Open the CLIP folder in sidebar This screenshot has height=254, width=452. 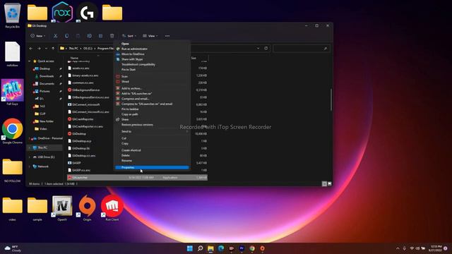pos(42,114)
